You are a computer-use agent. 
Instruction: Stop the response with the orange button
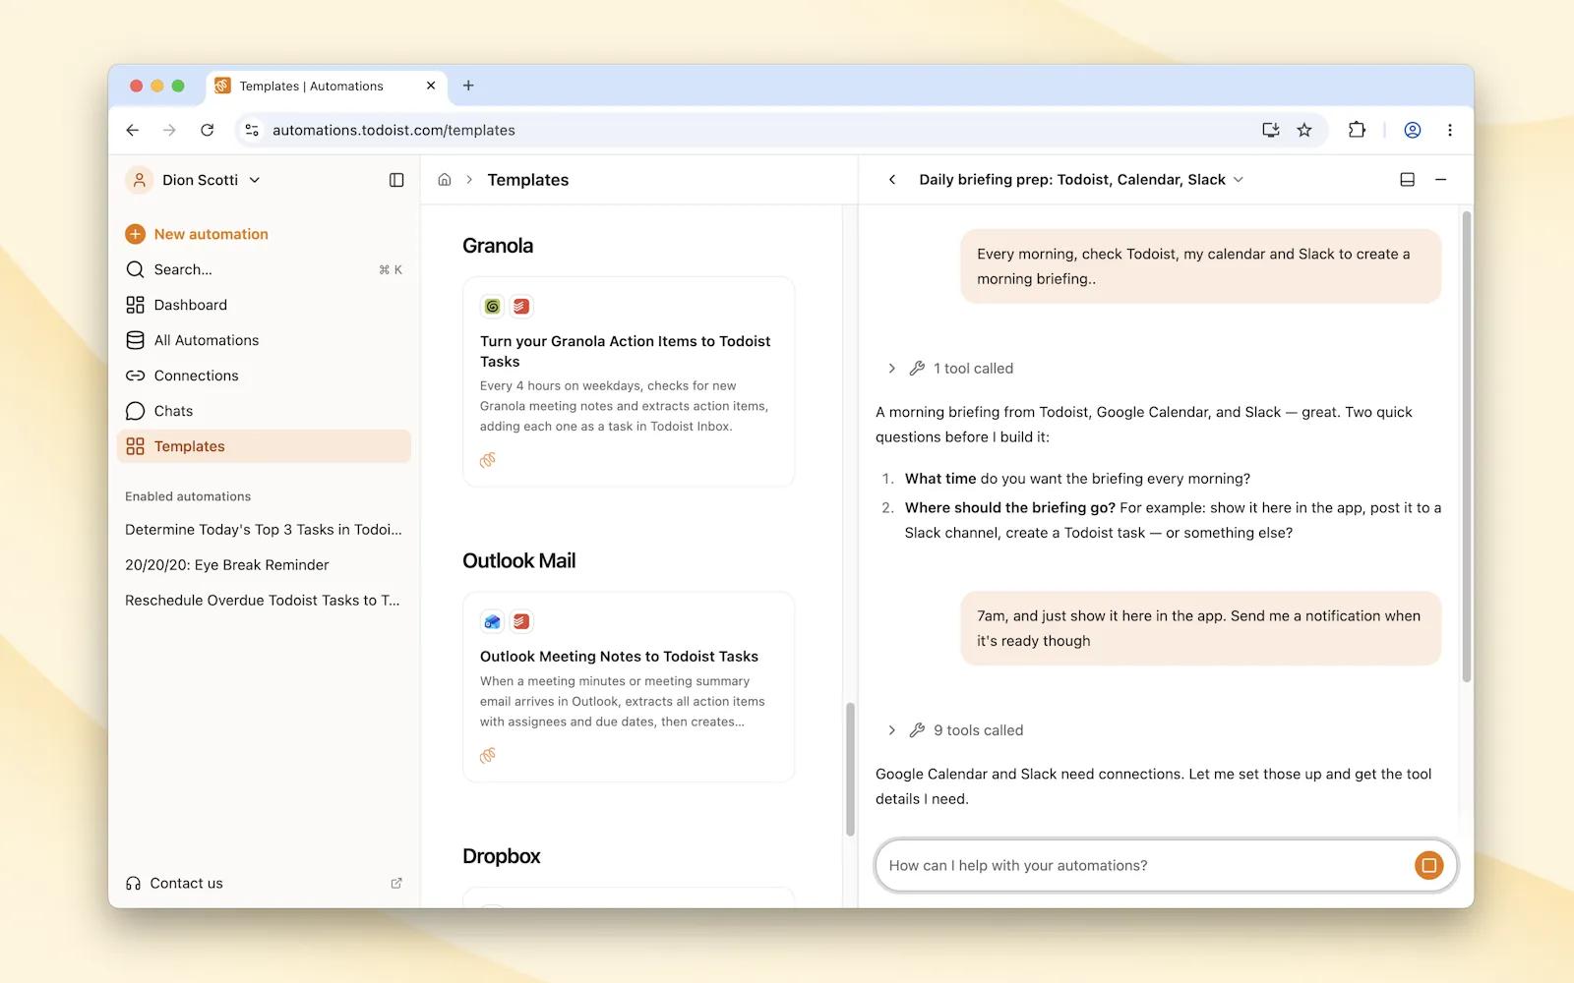pos(1428,866)
